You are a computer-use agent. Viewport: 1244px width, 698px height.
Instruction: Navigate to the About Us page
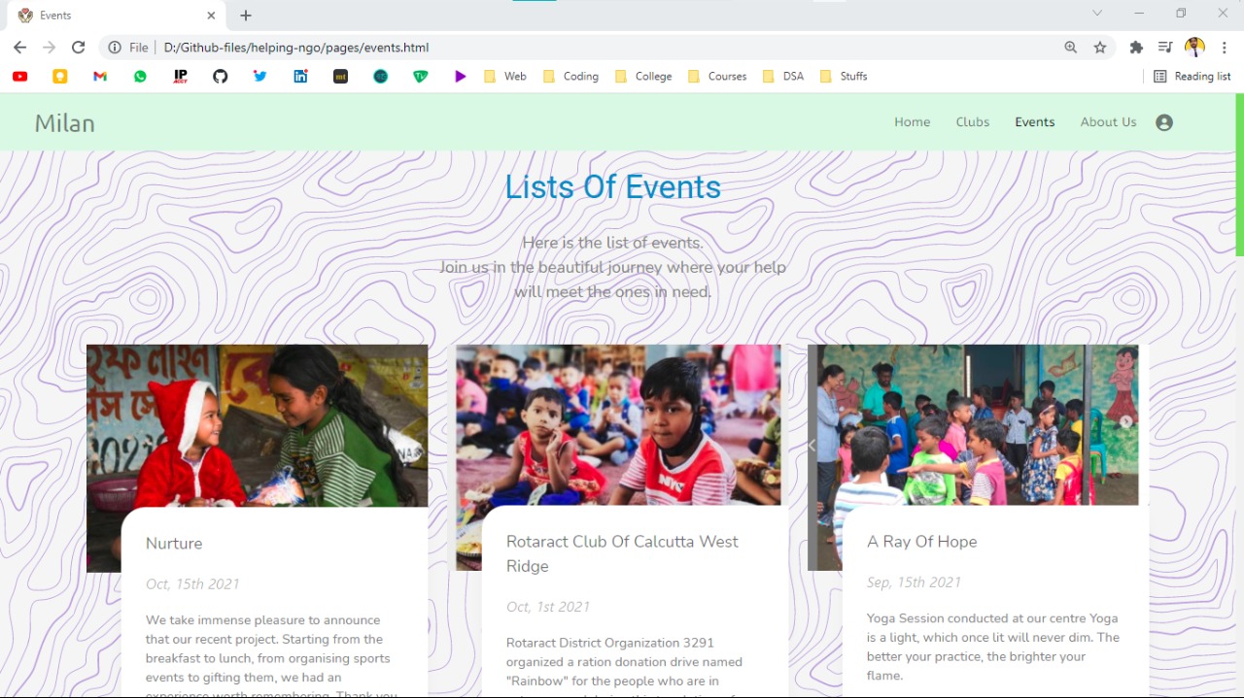(1108, 122)
